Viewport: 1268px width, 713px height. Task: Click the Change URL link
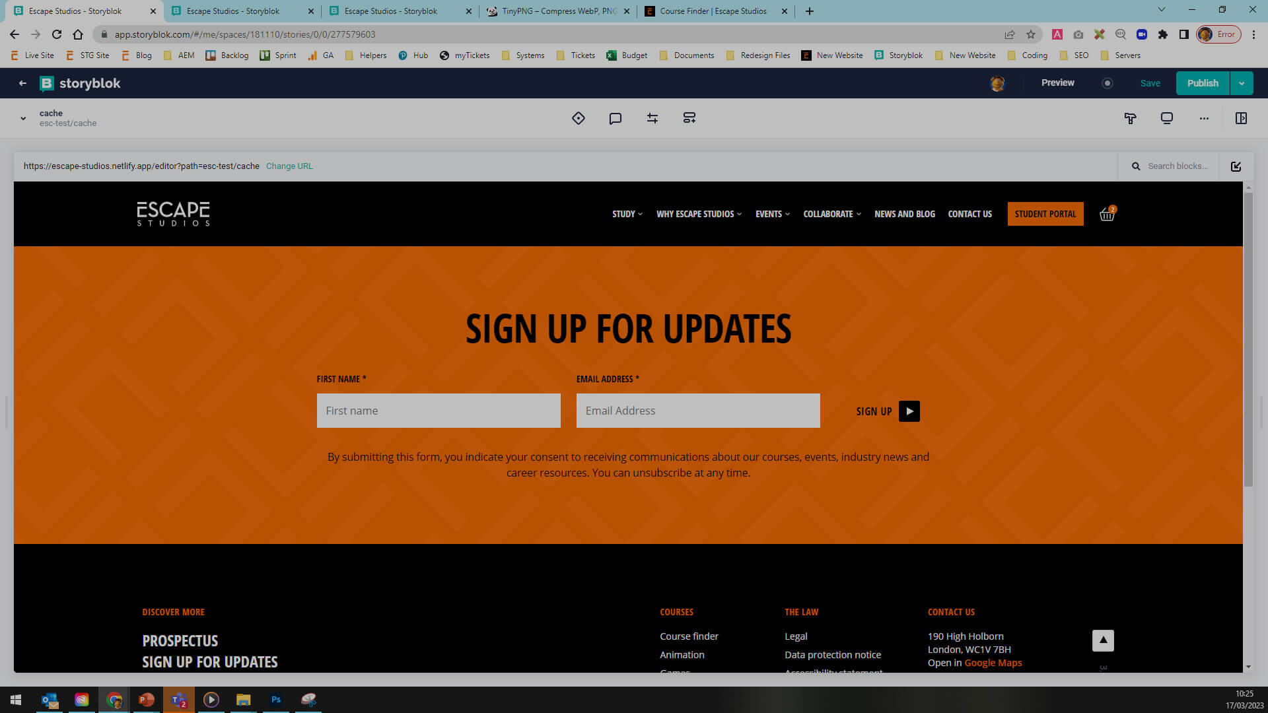point(289,166)
